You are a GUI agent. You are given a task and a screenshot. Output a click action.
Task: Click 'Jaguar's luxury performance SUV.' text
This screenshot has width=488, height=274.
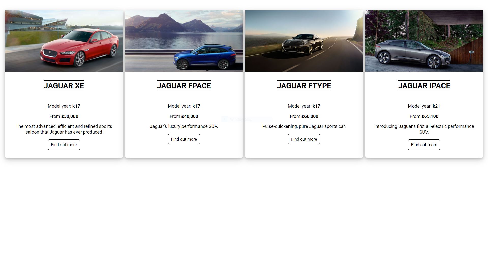pos(184,126)
